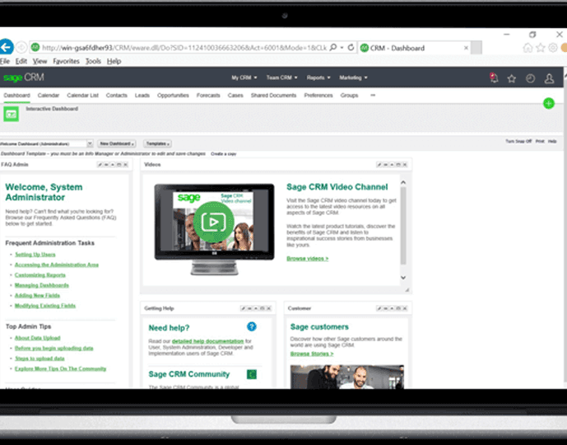Click the Videos gadget scroll up arrow
567x445 pixels.
[403, 182]
